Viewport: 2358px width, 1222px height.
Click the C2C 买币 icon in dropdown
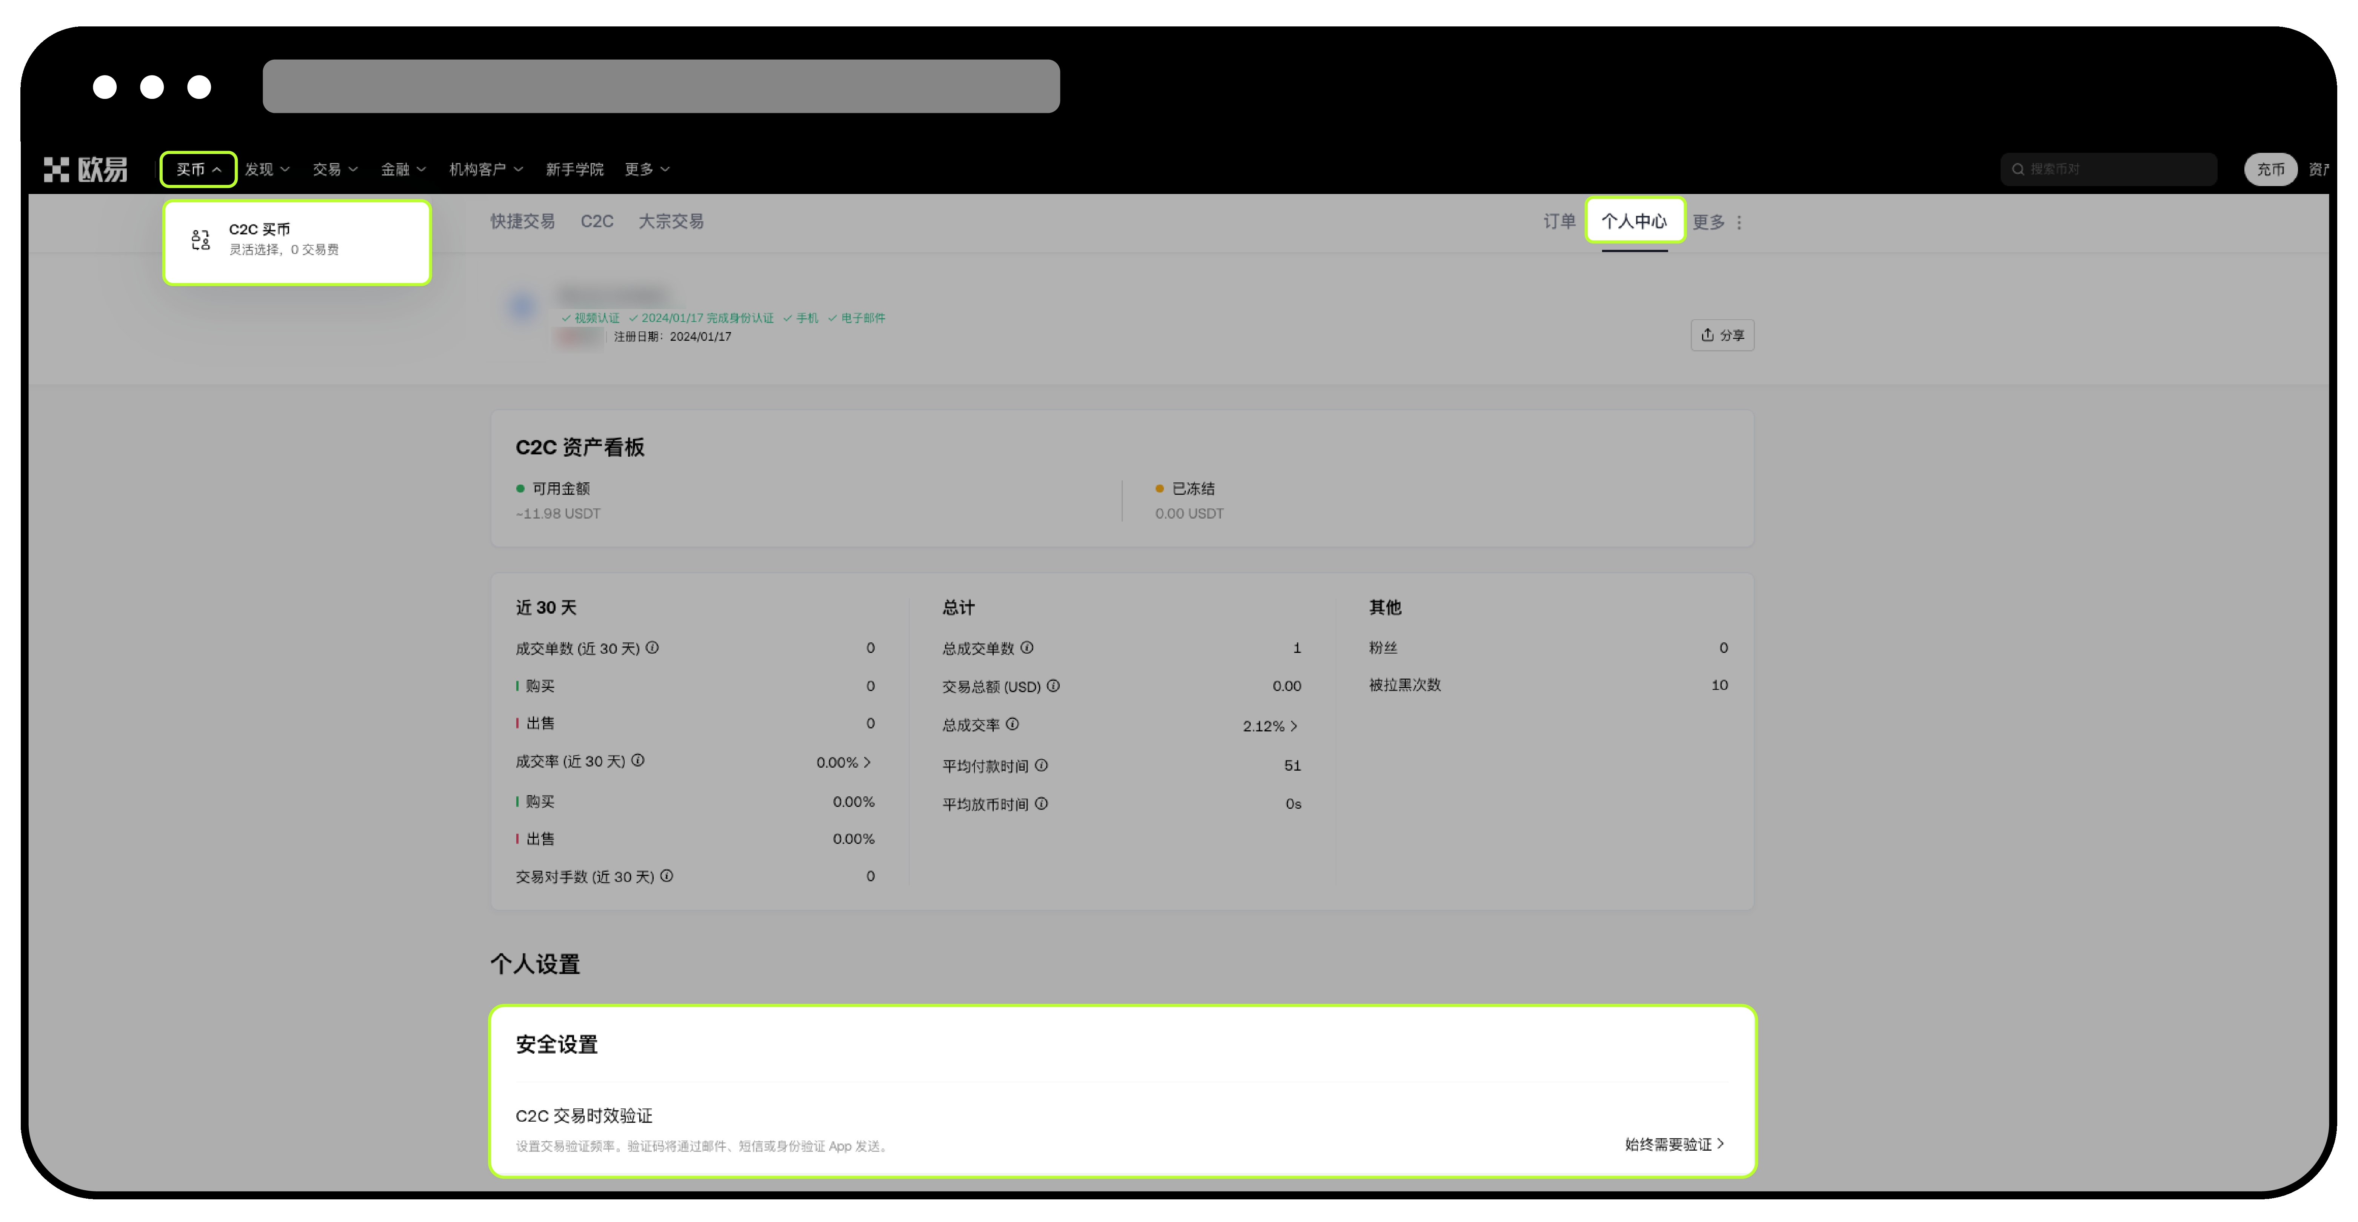coord(200,240)
